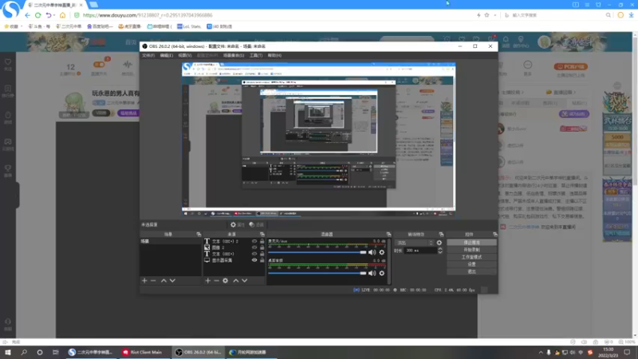Open OBS 场景集合(S) menu

click(234, 55)
